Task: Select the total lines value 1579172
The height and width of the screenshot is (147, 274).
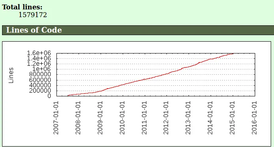Action: point(33,15)
